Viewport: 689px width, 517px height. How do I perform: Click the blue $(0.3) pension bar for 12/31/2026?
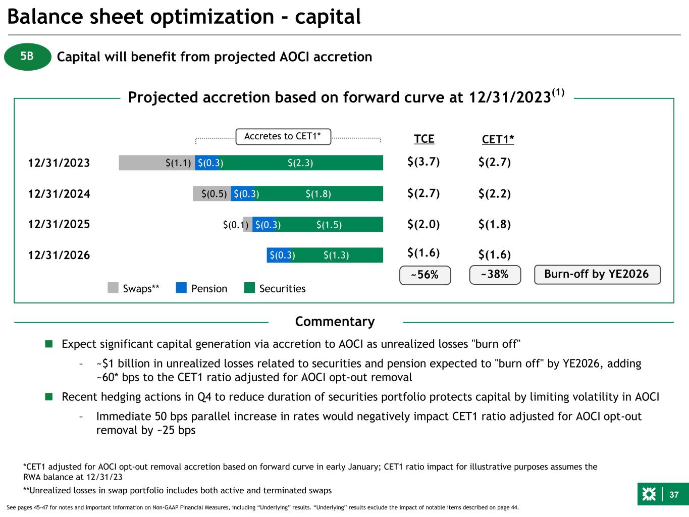pos(281,255)
